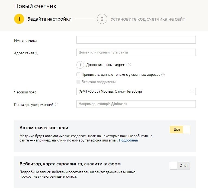Check the Включая поддомены checkbox
208x192 pixels.
tap(78, 82)
